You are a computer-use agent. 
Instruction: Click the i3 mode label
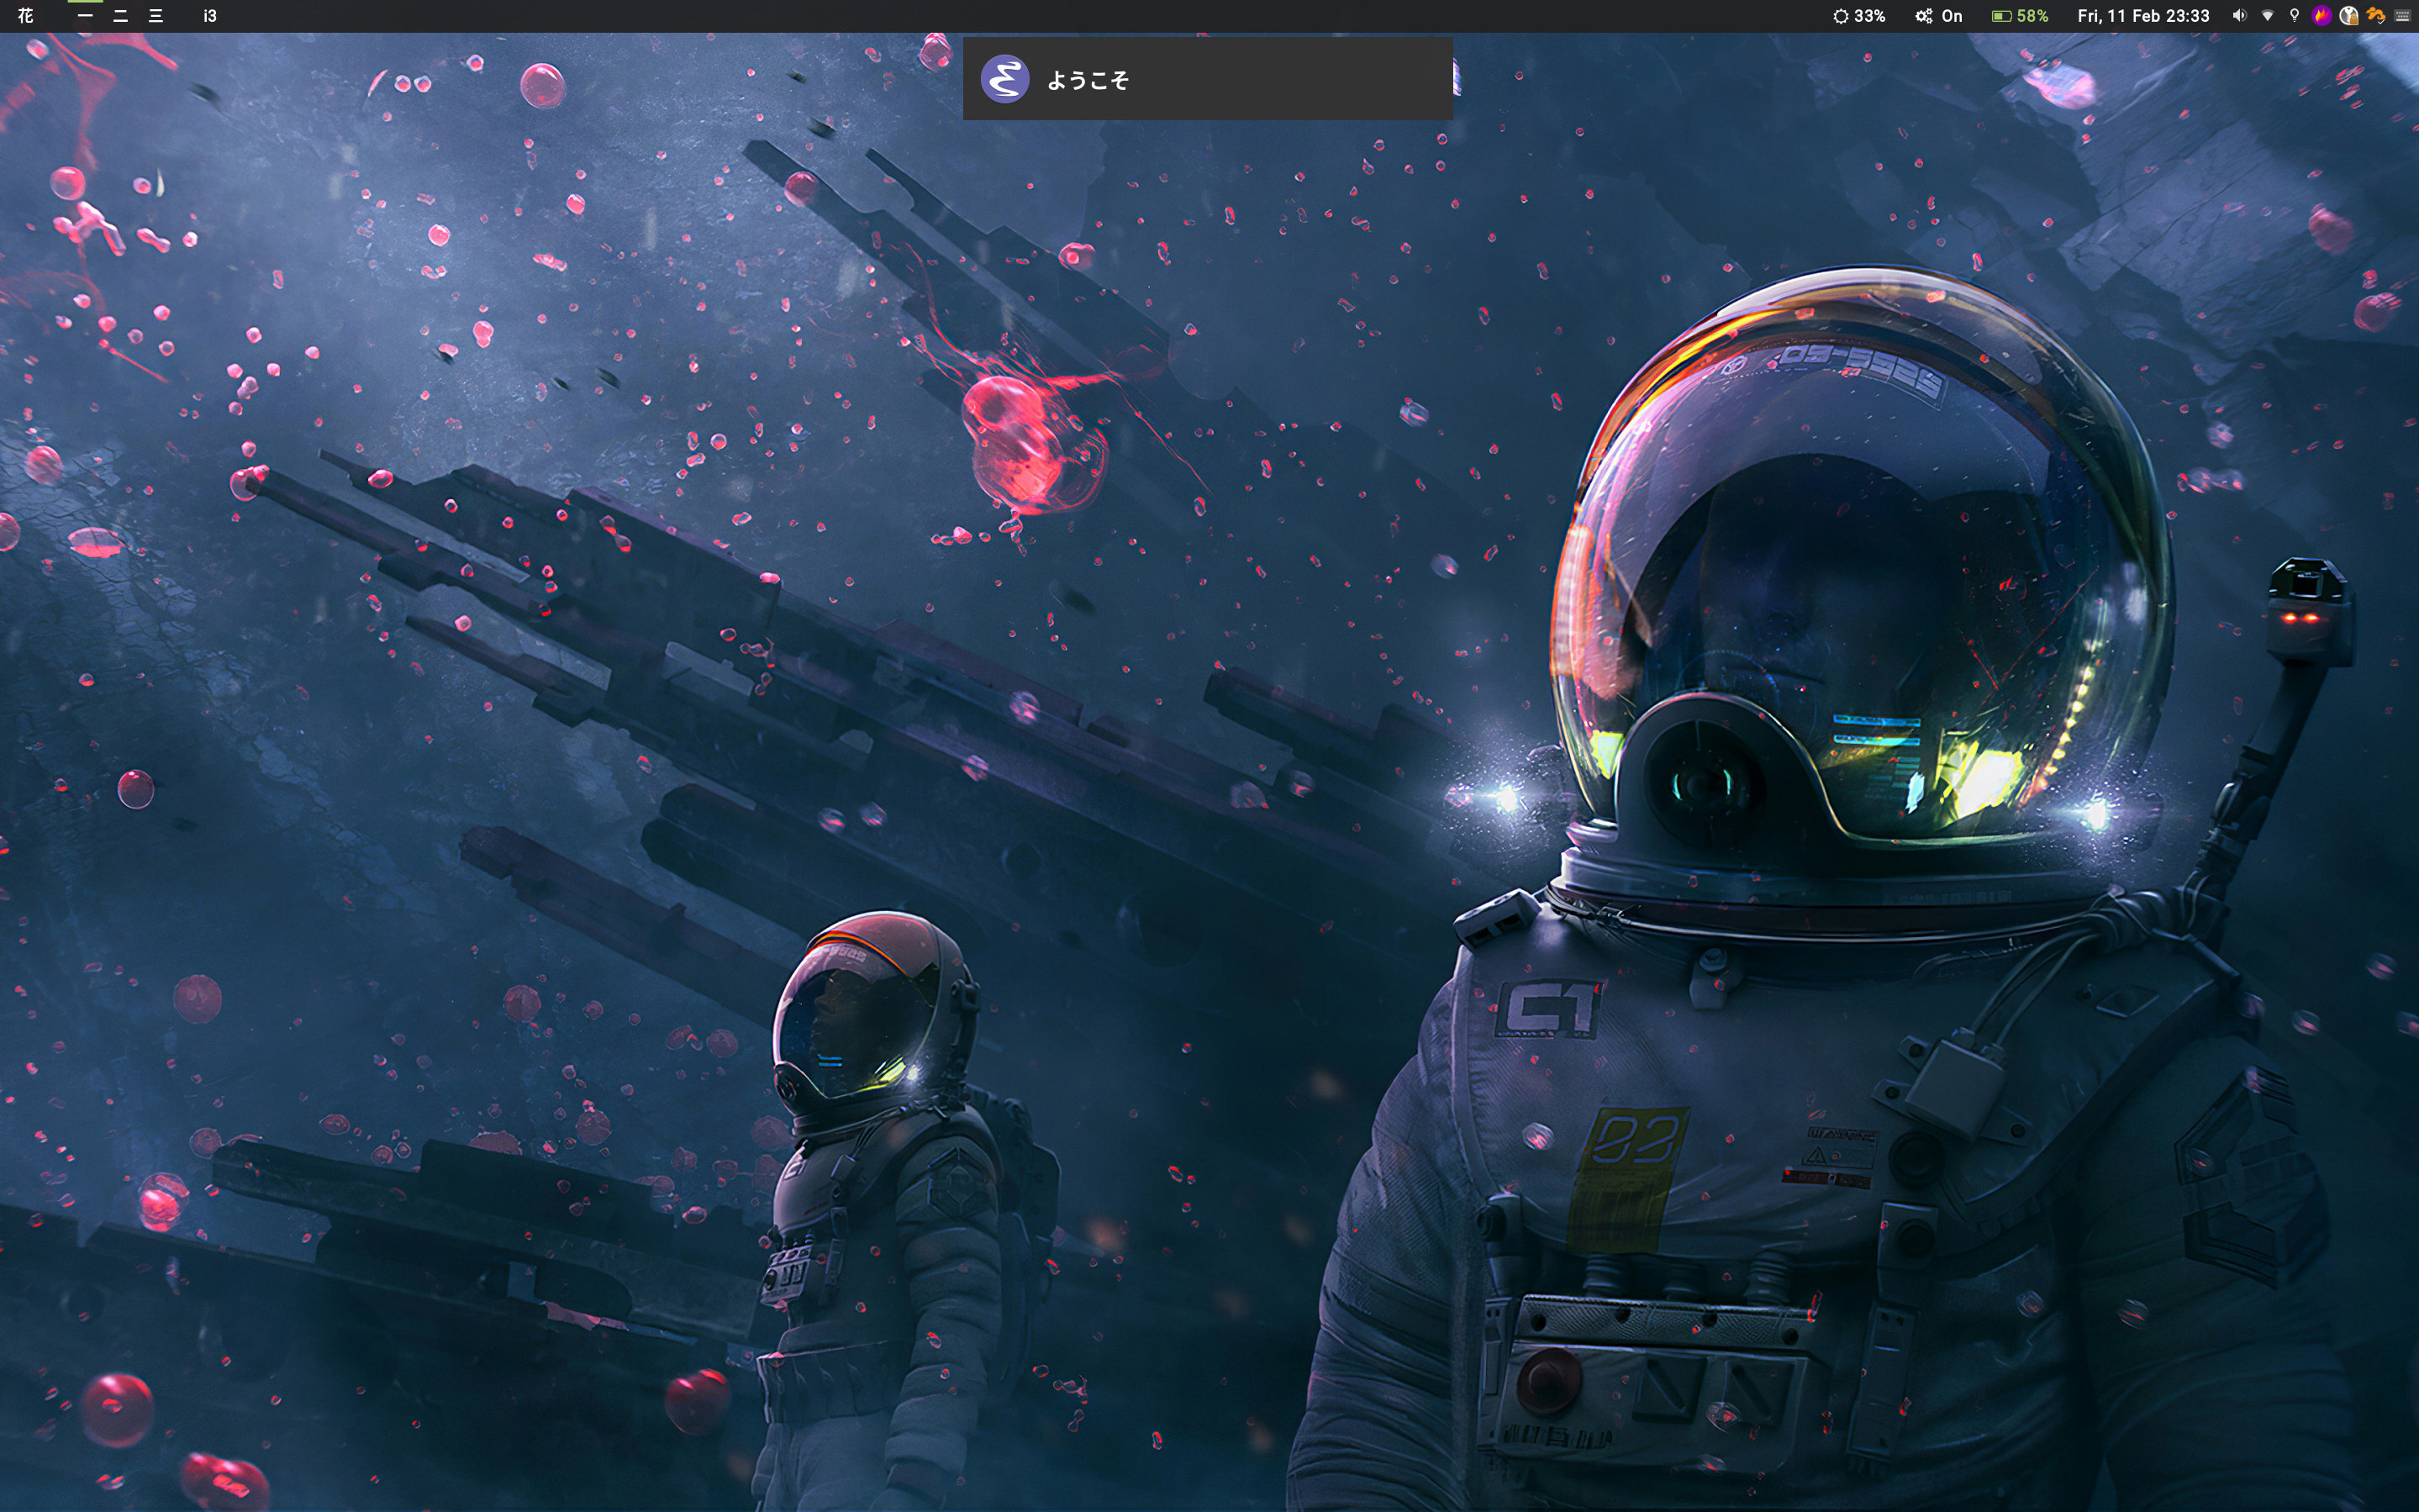(x=209, y=16)
